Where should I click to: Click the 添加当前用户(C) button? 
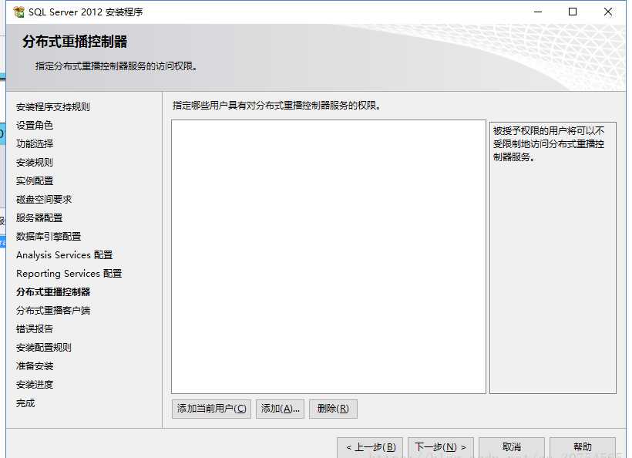point(211,409)
